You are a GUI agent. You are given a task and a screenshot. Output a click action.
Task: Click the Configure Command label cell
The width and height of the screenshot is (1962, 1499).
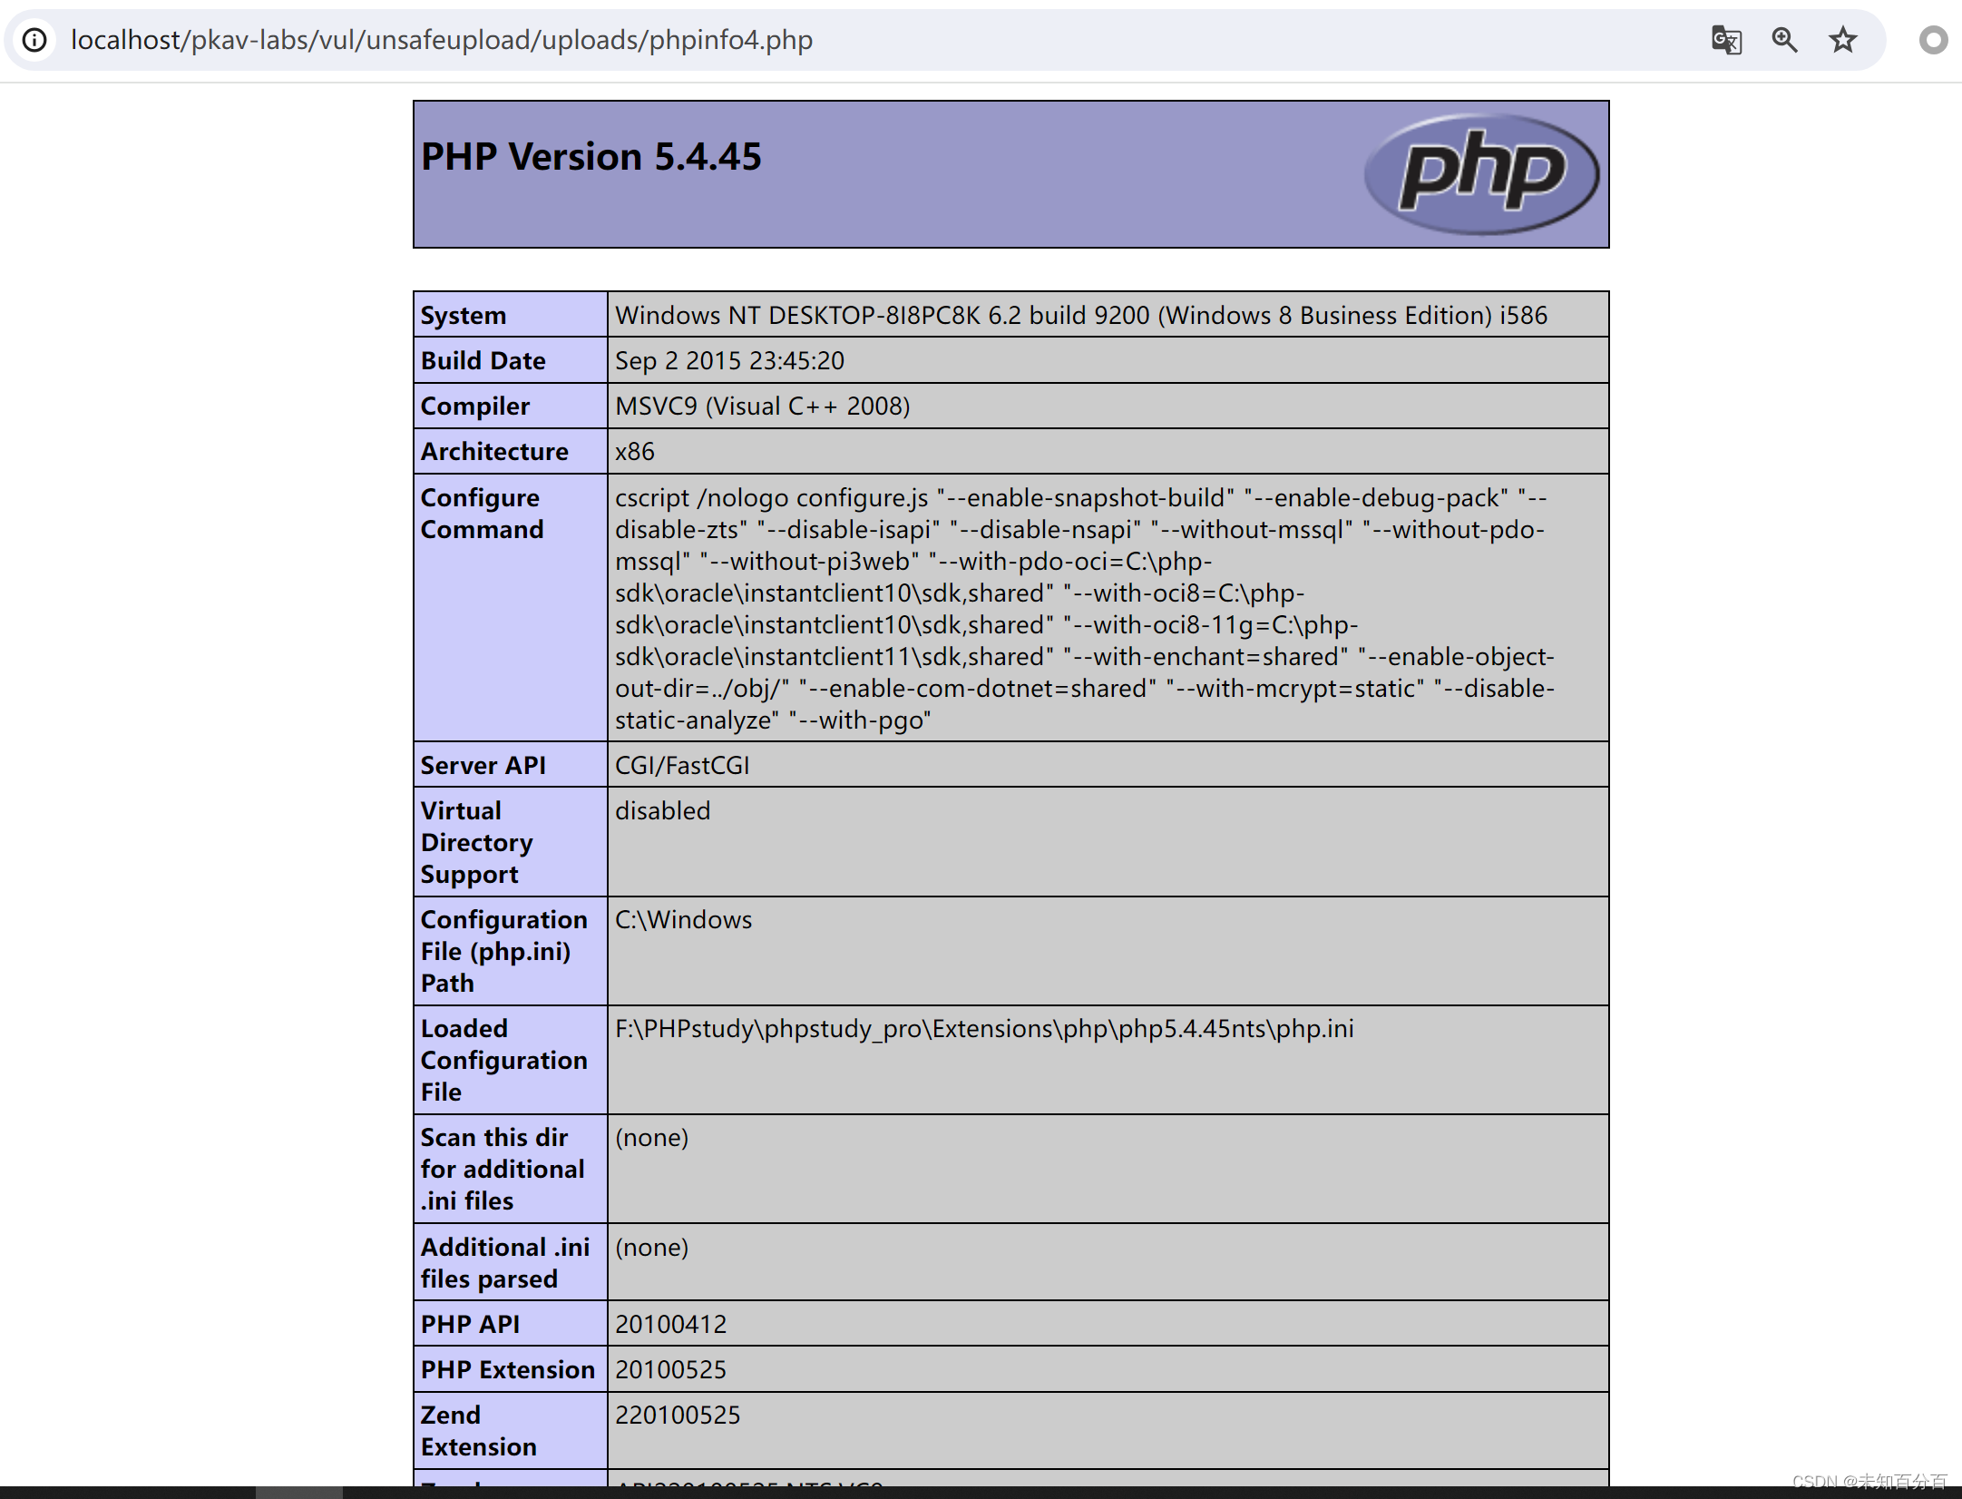483,514
